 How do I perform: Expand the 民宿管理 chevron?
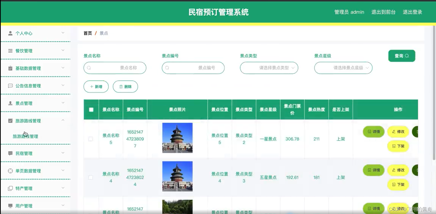63,153
